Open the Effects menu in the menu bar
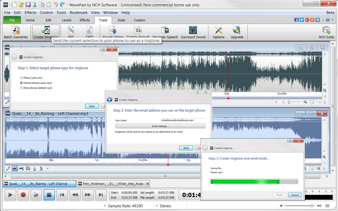Screen dimensions: 338x211 point(30,13)
